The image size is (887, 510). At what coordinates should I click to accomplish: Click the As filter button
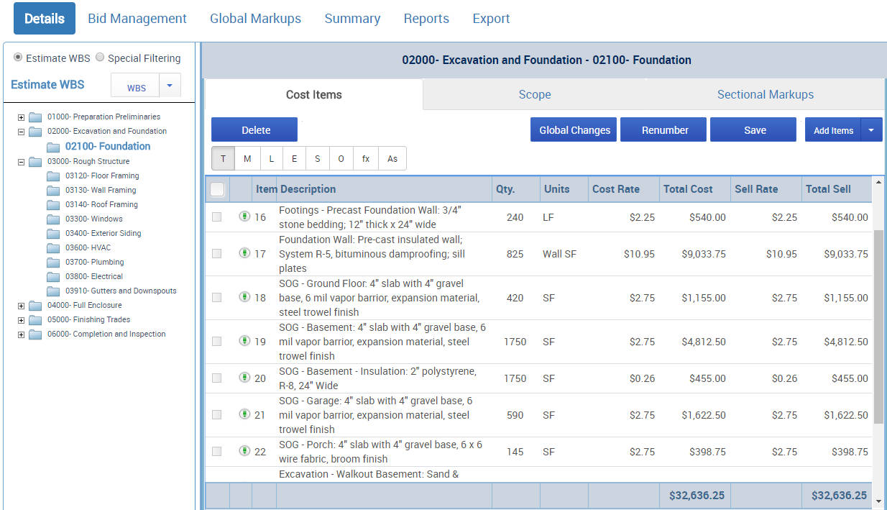[x=392, y=159]
